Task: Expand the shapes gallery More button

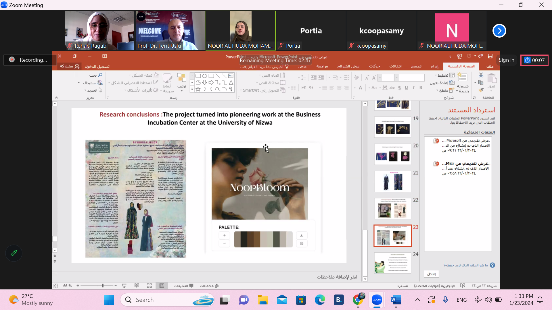Action: 192,89
